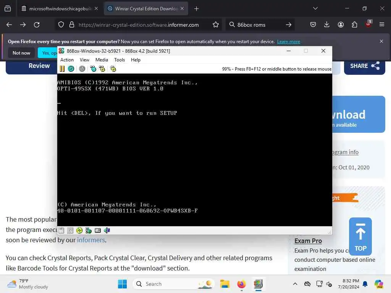Go forward in Firefox
391x293 pixels.
coord(23,25)
